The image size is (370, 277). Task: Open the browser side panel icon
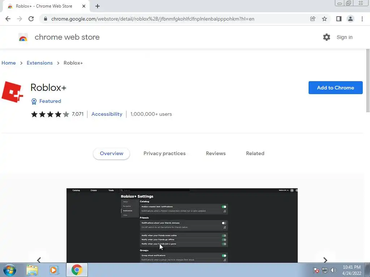tap(339, 19)
